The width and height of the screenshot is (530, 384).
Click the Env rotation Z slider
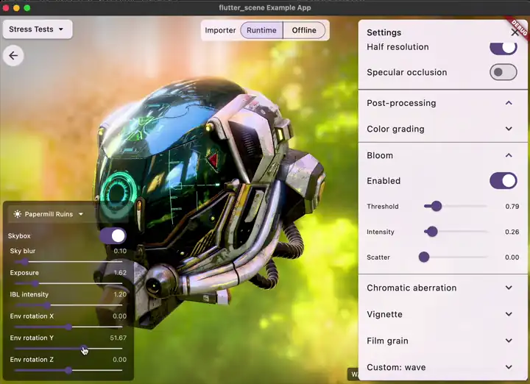(x=68, y=371)
